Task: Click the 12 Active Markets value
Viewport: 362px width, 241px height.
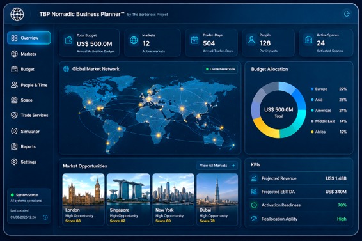Action: 146,43
